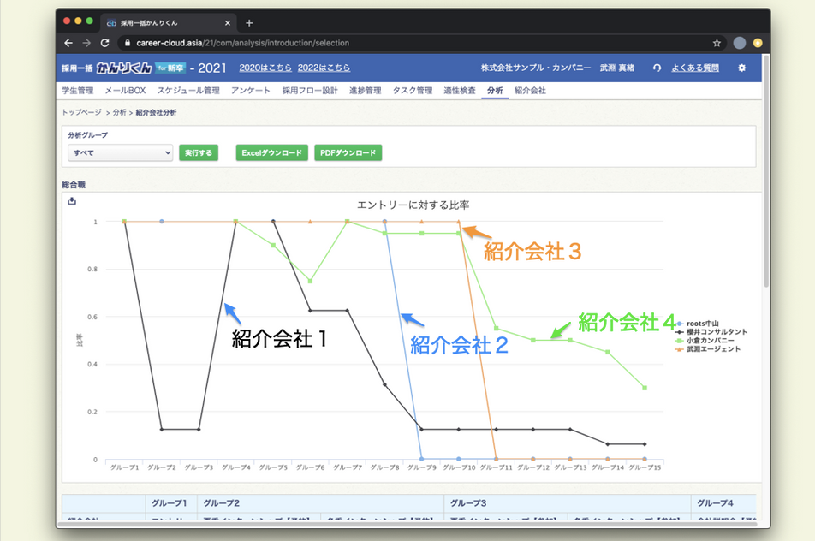815x541 pixels.
Task: Switch to the 紹介会社 menu tab
Action: [x=530, y=90]
